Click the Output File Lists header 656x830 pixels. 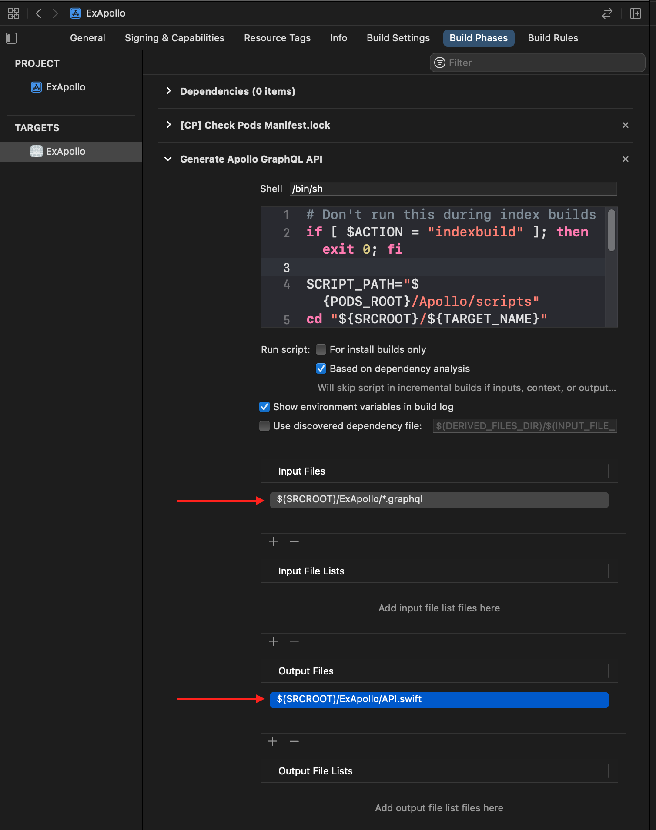coord(315,771)
